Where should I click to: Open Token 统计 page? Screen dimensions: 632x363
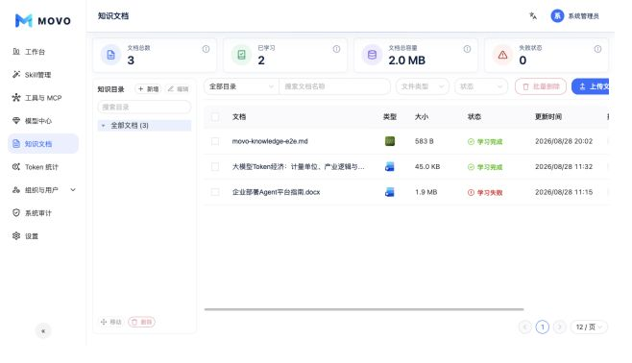point(43,167)
